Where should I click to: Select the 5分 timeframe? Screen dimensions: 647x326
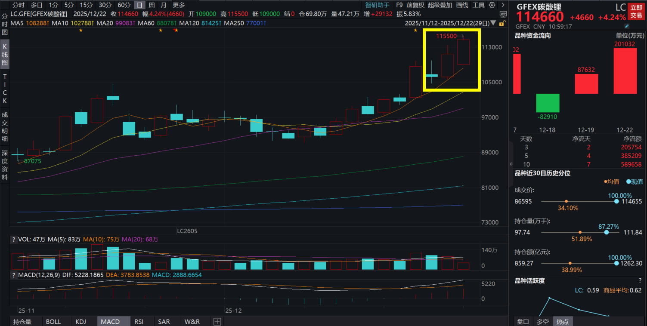click(x=69, y=5)
